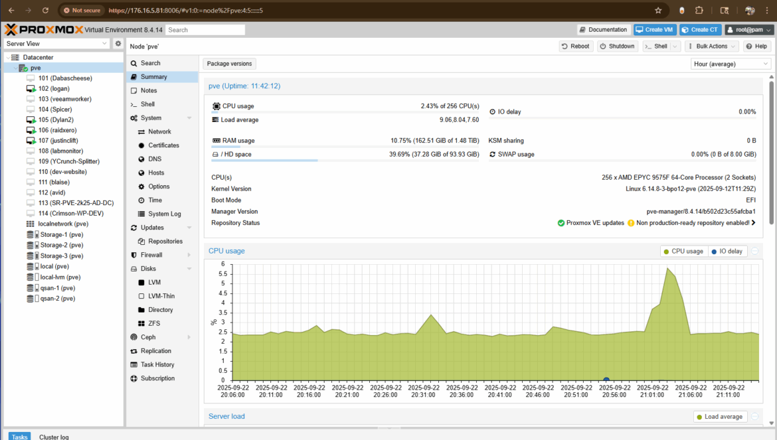Click the Proxmox search input field
This screenshot has width=777, height=440.
click(205, 30)
